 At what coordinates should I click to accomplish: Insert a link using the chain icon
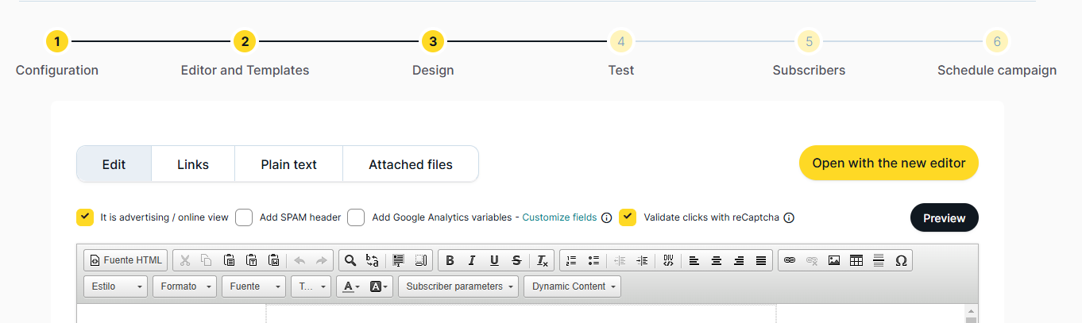click(x=789, y=260)
